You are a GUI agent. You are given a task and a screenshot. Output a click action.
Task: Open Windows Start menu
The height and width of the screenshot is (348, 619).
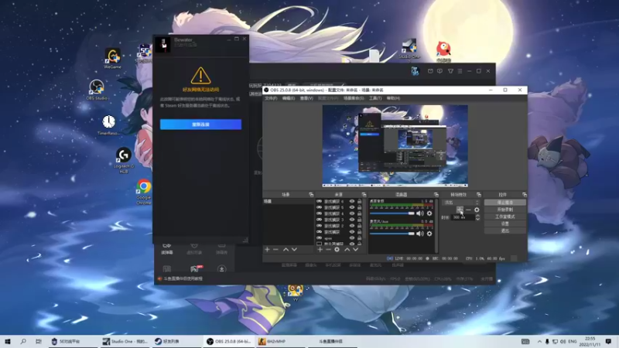[8, 341]
